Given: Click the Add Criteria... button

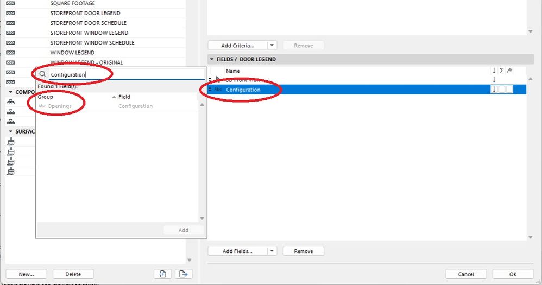Looking at the screenshot, I should tap(237, 45).
